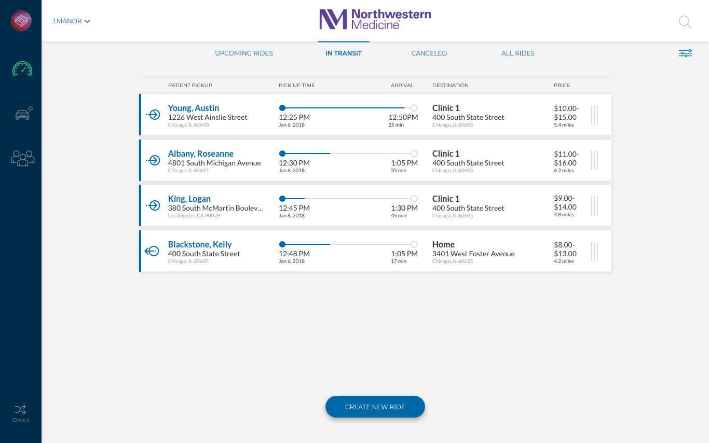Screen dimensions: 709x443
Task: Click the Northwestern Medicine logo
Action: pyautogui.click(x=375, y=19)
